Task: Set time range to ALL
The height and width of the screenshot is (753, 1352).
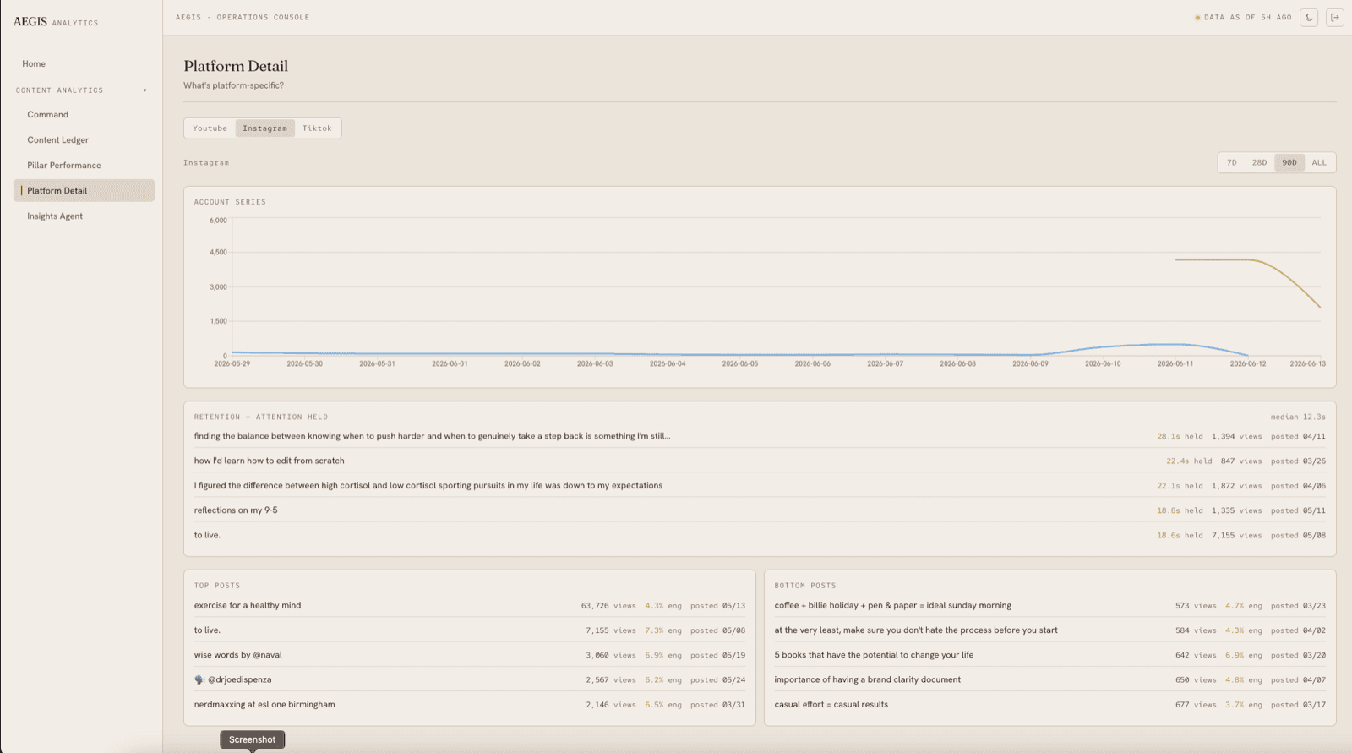Action: click(1319, 162)
